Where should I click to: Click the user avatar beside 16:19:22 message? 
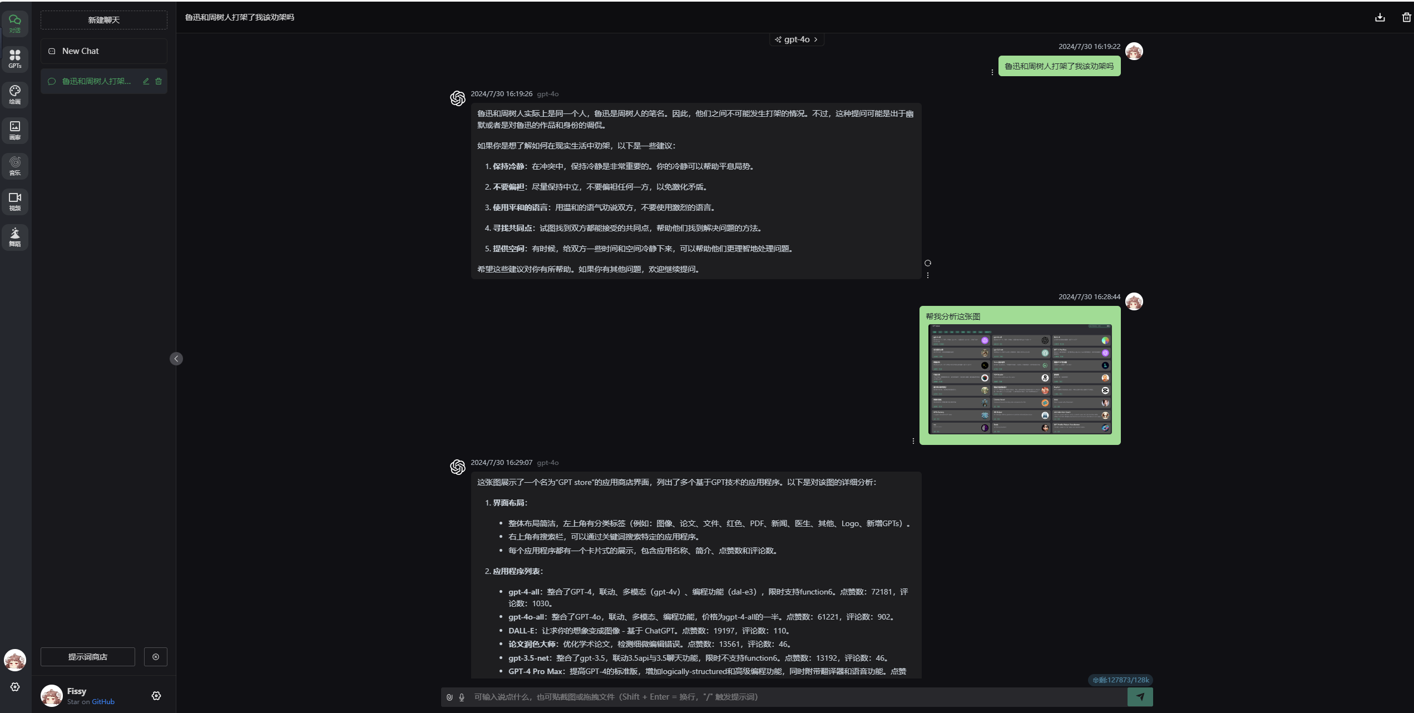point(1134,51)
